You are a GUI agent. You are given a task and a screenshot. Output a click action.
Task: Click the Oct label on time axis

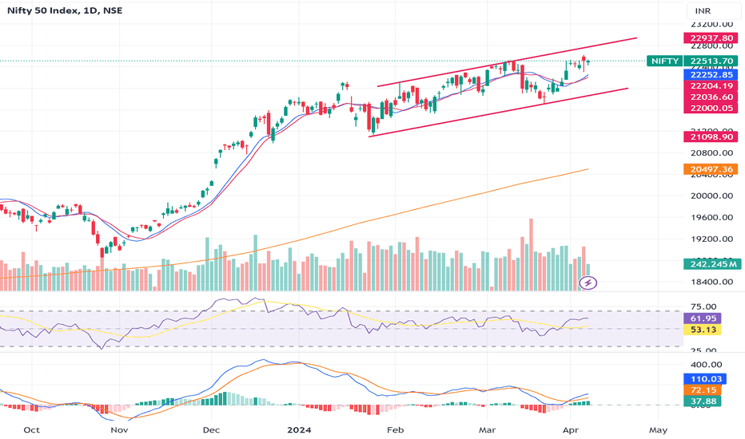(31, 430)
